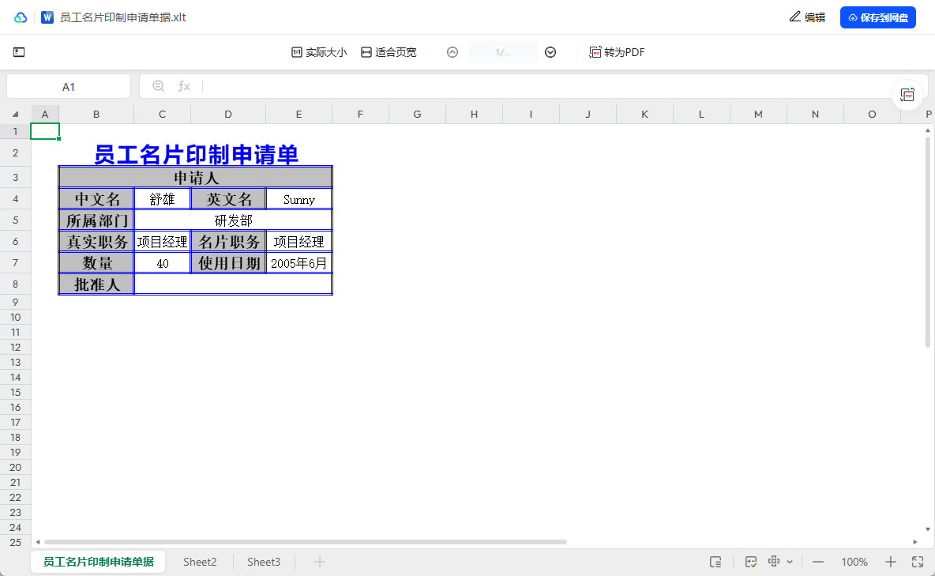Switch to the Sheet3 tab

pos(264,562)
